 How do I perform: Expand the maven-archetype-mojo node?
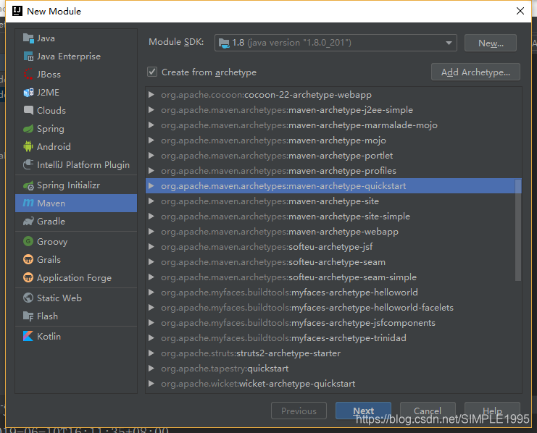pos(151,140)
